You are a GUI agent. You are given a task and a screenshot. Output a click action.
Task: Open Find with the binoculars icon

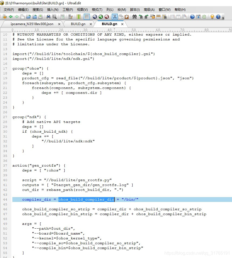pyautogui.click(x=135, y=17)
